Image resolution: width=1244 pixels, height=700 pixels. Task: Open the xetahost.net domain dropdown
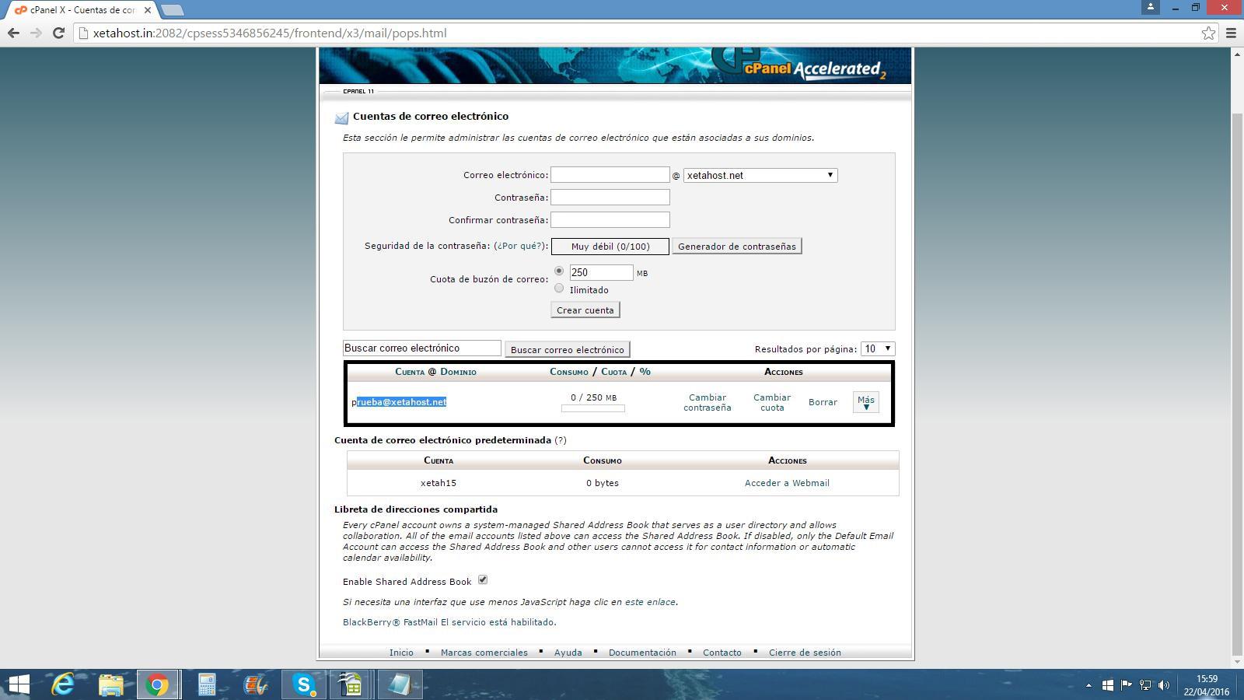coord(760,175)
